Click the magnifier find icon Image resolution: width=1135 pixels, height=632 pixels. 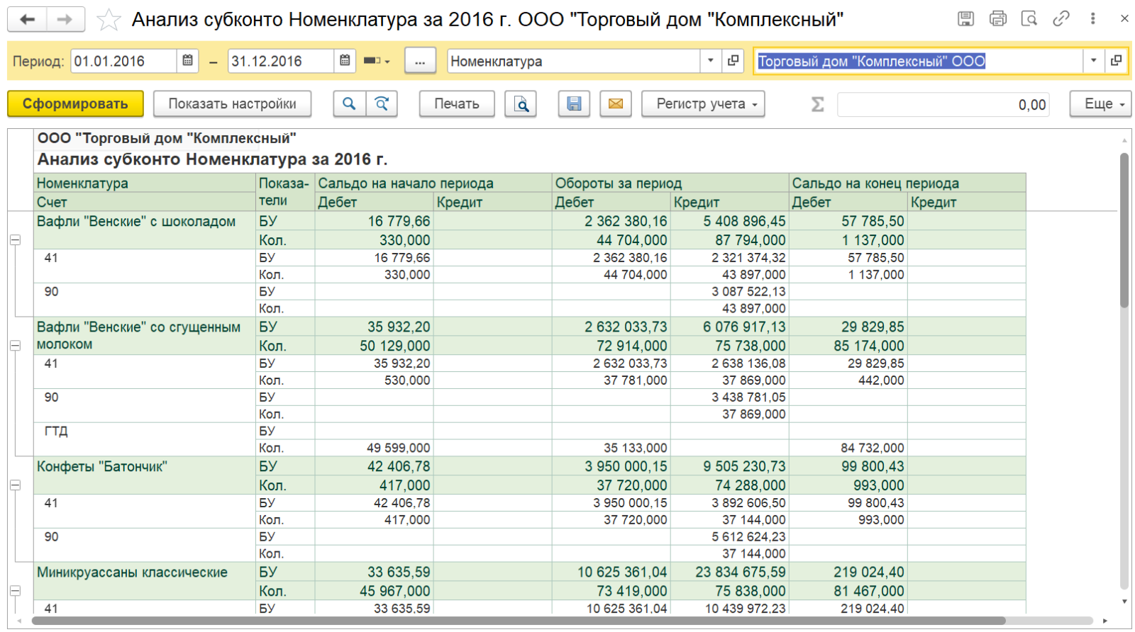(x=349, y=103)
